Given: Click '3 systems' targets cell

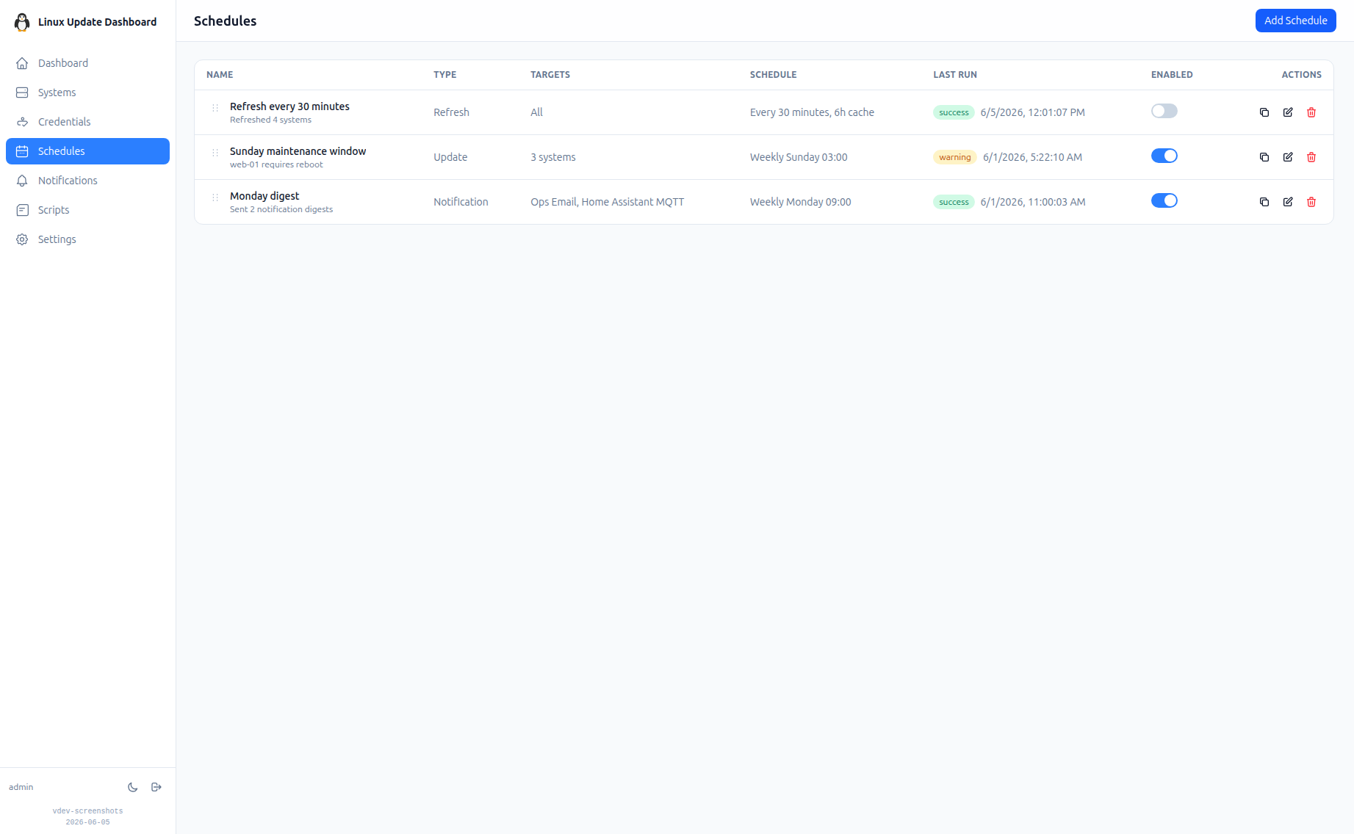Looking at the screenshot, I should 553,157.
